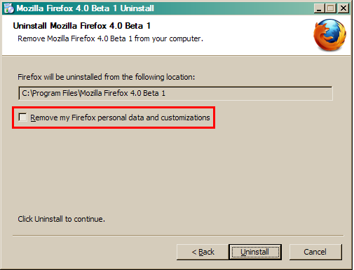Click the install location path field
Image resolution: width=354 pixels, height=270 pixels.
tap(175, 93)
